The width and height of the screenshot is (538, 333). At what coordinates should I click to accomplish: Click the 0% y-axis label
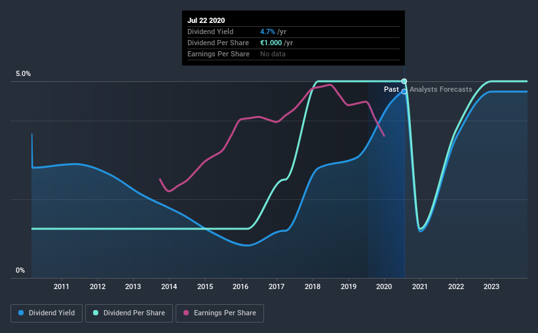coord(20,271)
